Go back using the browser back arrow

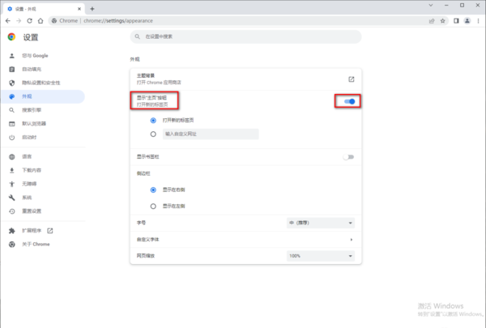coord(8,21)
